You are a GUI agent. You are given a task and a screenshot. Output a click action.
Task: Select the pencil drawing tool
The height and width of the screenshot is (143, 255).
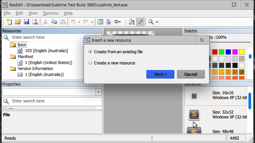coord(140,22)
